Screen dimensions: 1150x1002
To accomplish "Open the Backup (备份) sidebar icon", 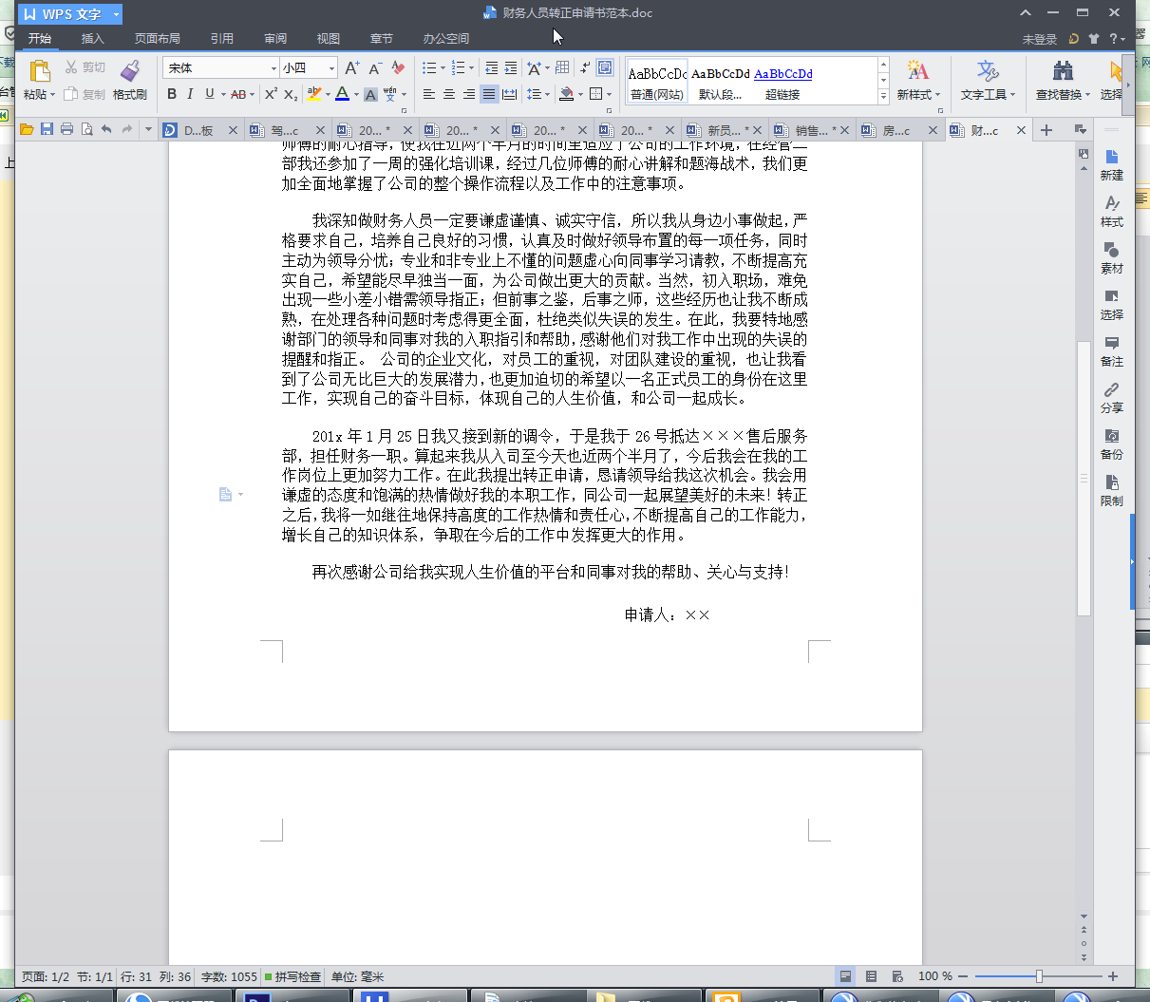I will coord(1111,437).
